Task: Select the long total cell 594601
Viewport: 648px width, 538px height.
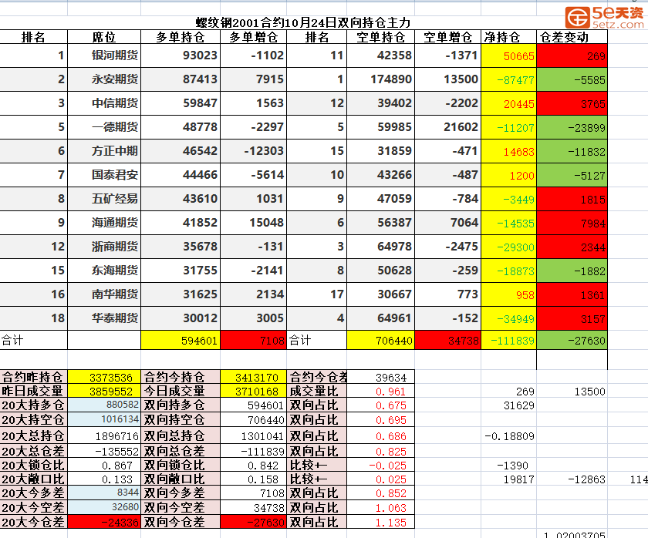Action: (181, 340)
